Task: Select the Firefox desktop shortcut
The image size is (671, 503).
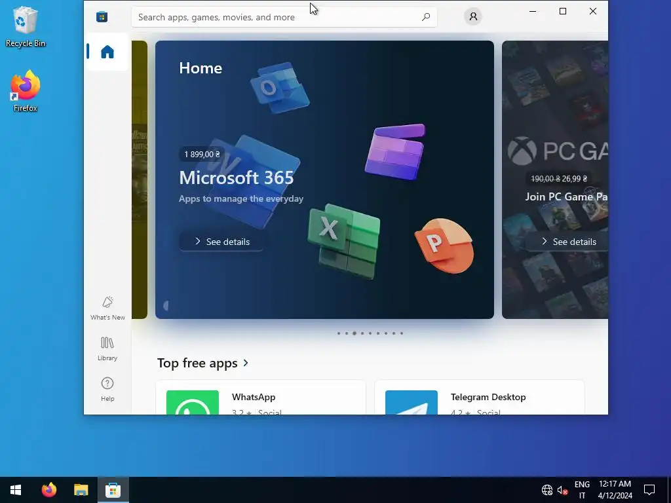Action: (x=26, y=92)
